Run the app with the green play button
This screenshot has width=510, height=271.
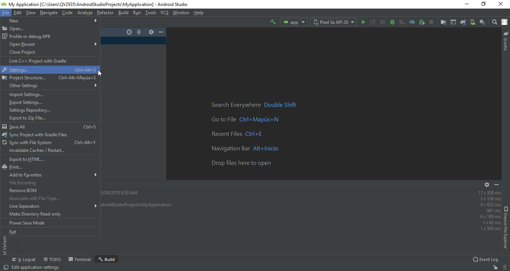[x=363, y=22]
